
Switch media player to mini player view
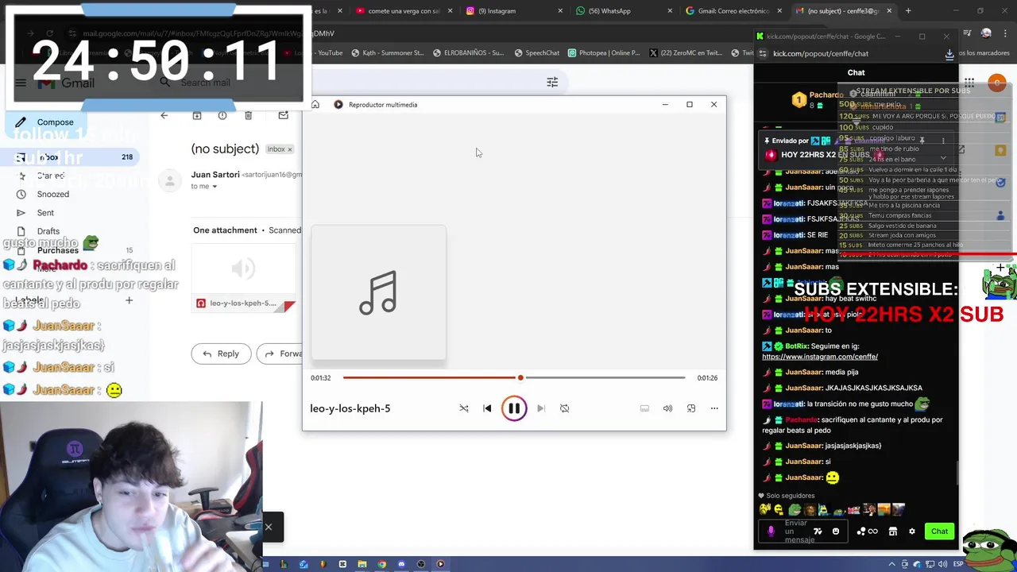click(691, 408)
